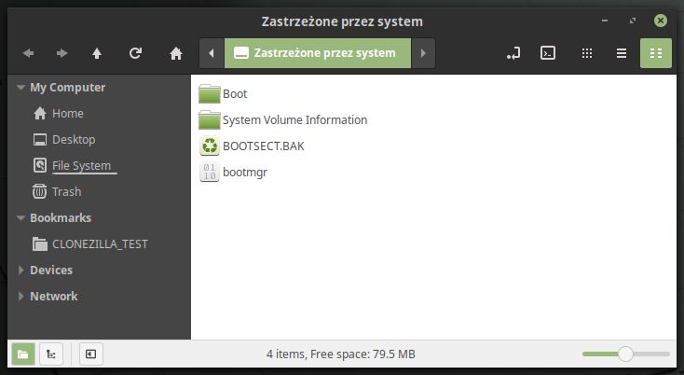Collapse the Bookmarks section

pos(21,218)
